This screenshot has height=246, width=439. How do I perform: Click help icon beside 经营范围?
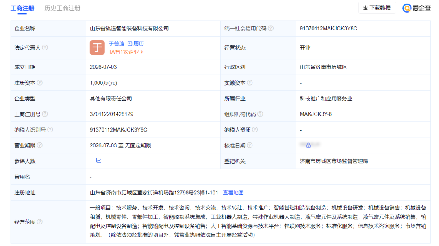40,222
